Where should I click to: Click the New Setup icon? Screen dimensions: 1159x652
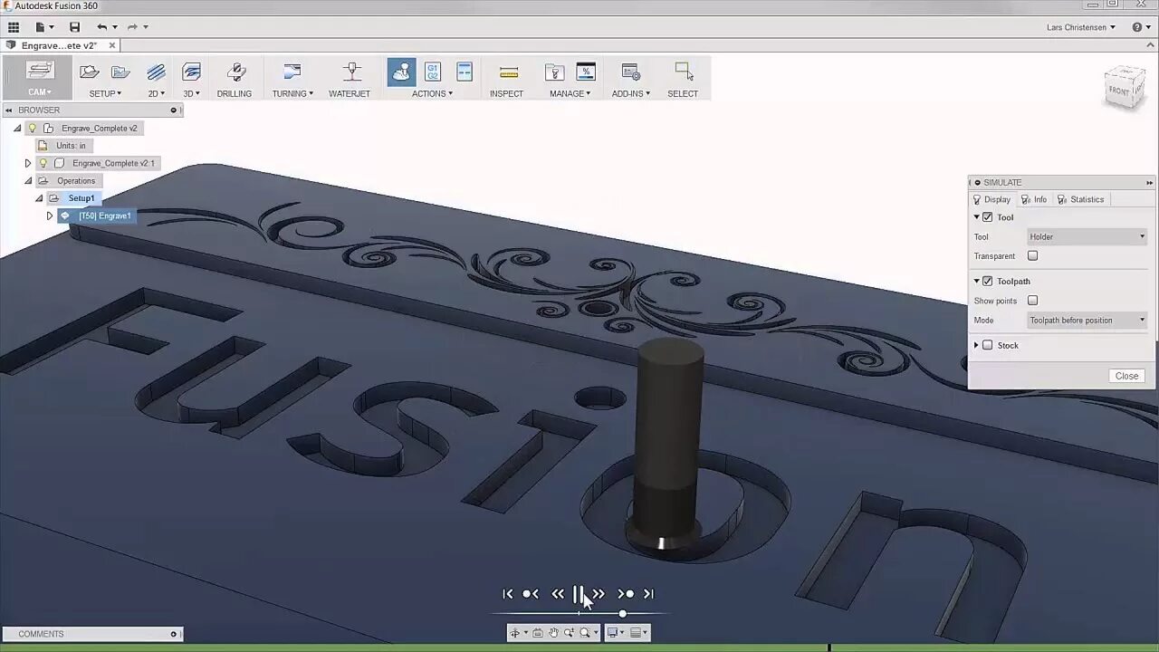(x=89, y=72)
